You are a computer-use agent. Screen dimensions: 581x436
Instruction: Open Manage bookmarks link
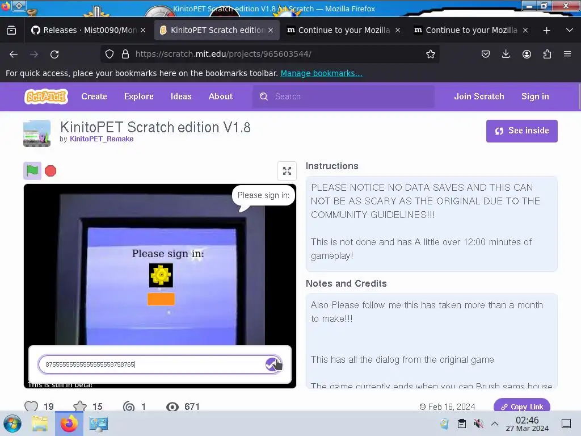pos(321,73)
